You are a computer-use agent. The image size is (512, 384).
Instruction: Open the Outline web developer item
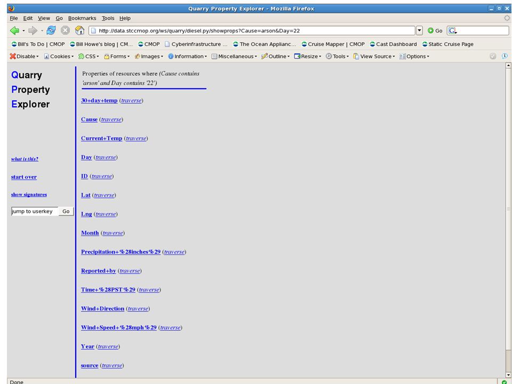(276, 56)
